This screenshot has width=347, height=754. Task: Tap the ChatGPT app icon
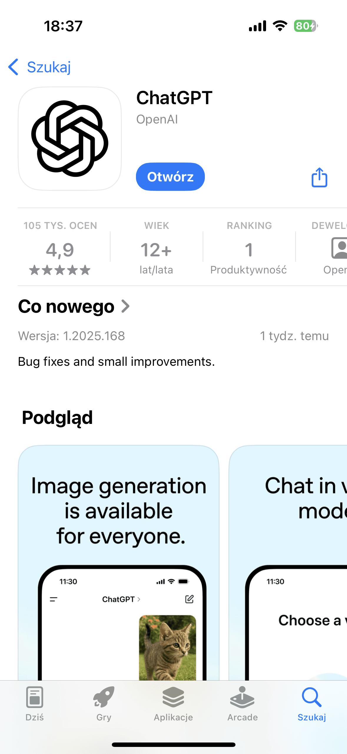pyautogui.click(x=70, y=138)
